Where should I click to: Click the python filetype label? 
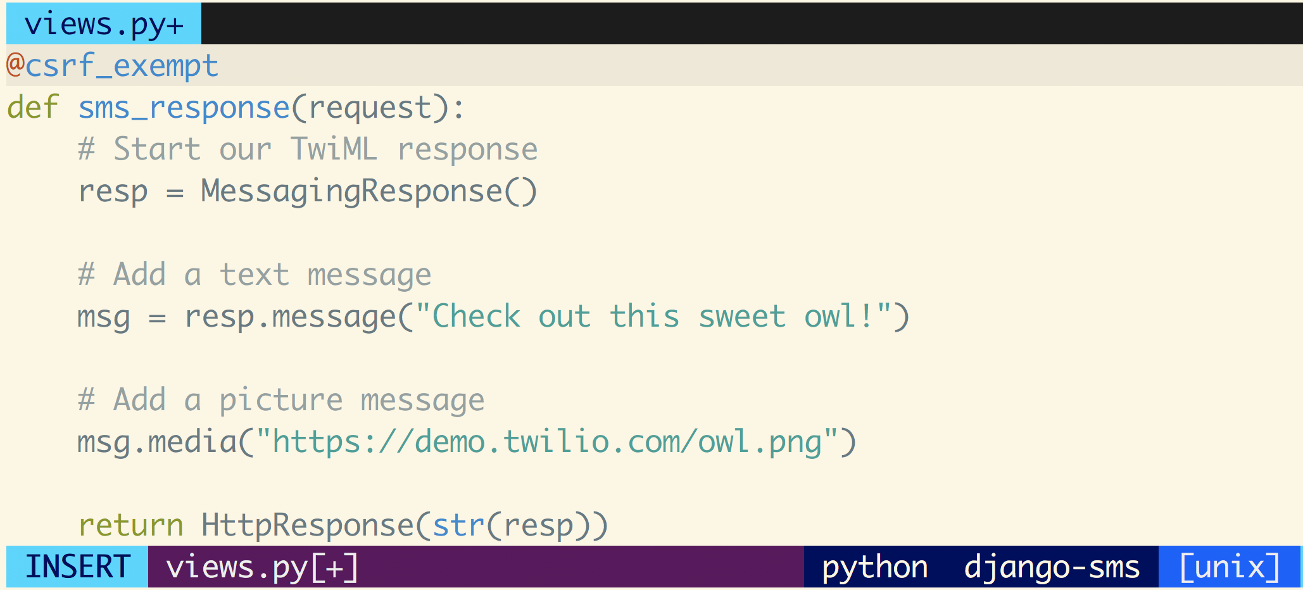pyautogui.click(x=874, y=567)
